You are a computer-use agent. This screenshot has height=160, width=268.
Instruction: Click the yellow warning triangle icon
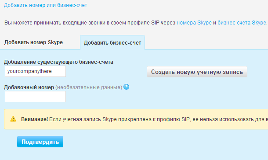pyautogui.click(x=13, y=119)
